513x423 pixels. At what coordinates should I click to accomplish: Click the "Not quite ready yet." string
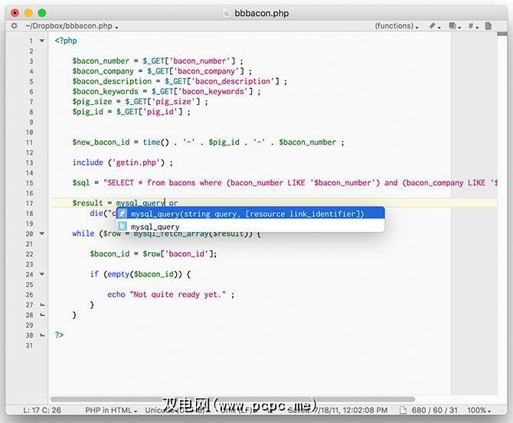point(178,294)
